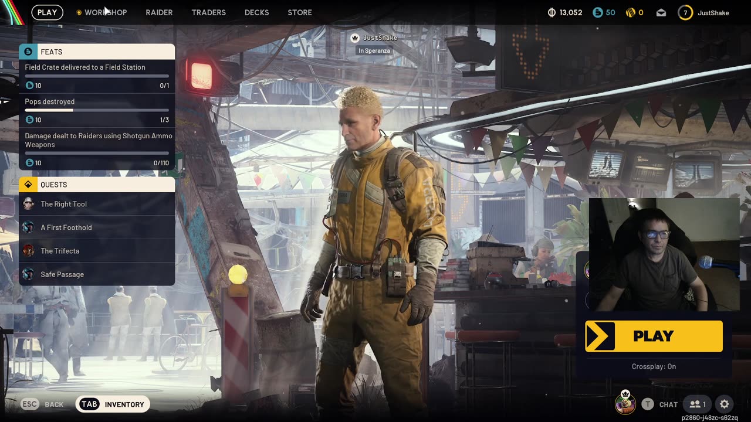The width and height of the screenshot is (751, 422).
Task: Open the QUESTS panel header
Action: click(x=97, y=185)
